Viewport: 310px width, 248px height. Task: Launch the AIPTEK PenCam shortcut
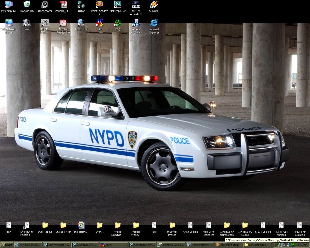pos(45,26)
